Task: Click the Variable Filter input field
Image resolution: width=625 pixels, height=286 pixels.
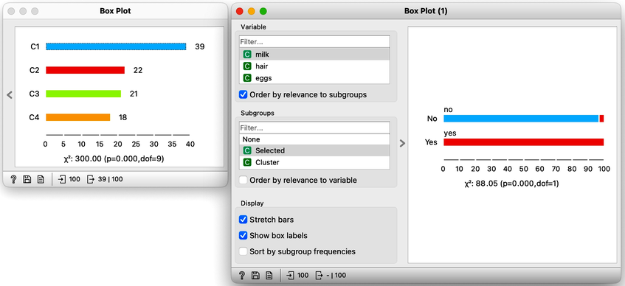Action: click(314, 41)
